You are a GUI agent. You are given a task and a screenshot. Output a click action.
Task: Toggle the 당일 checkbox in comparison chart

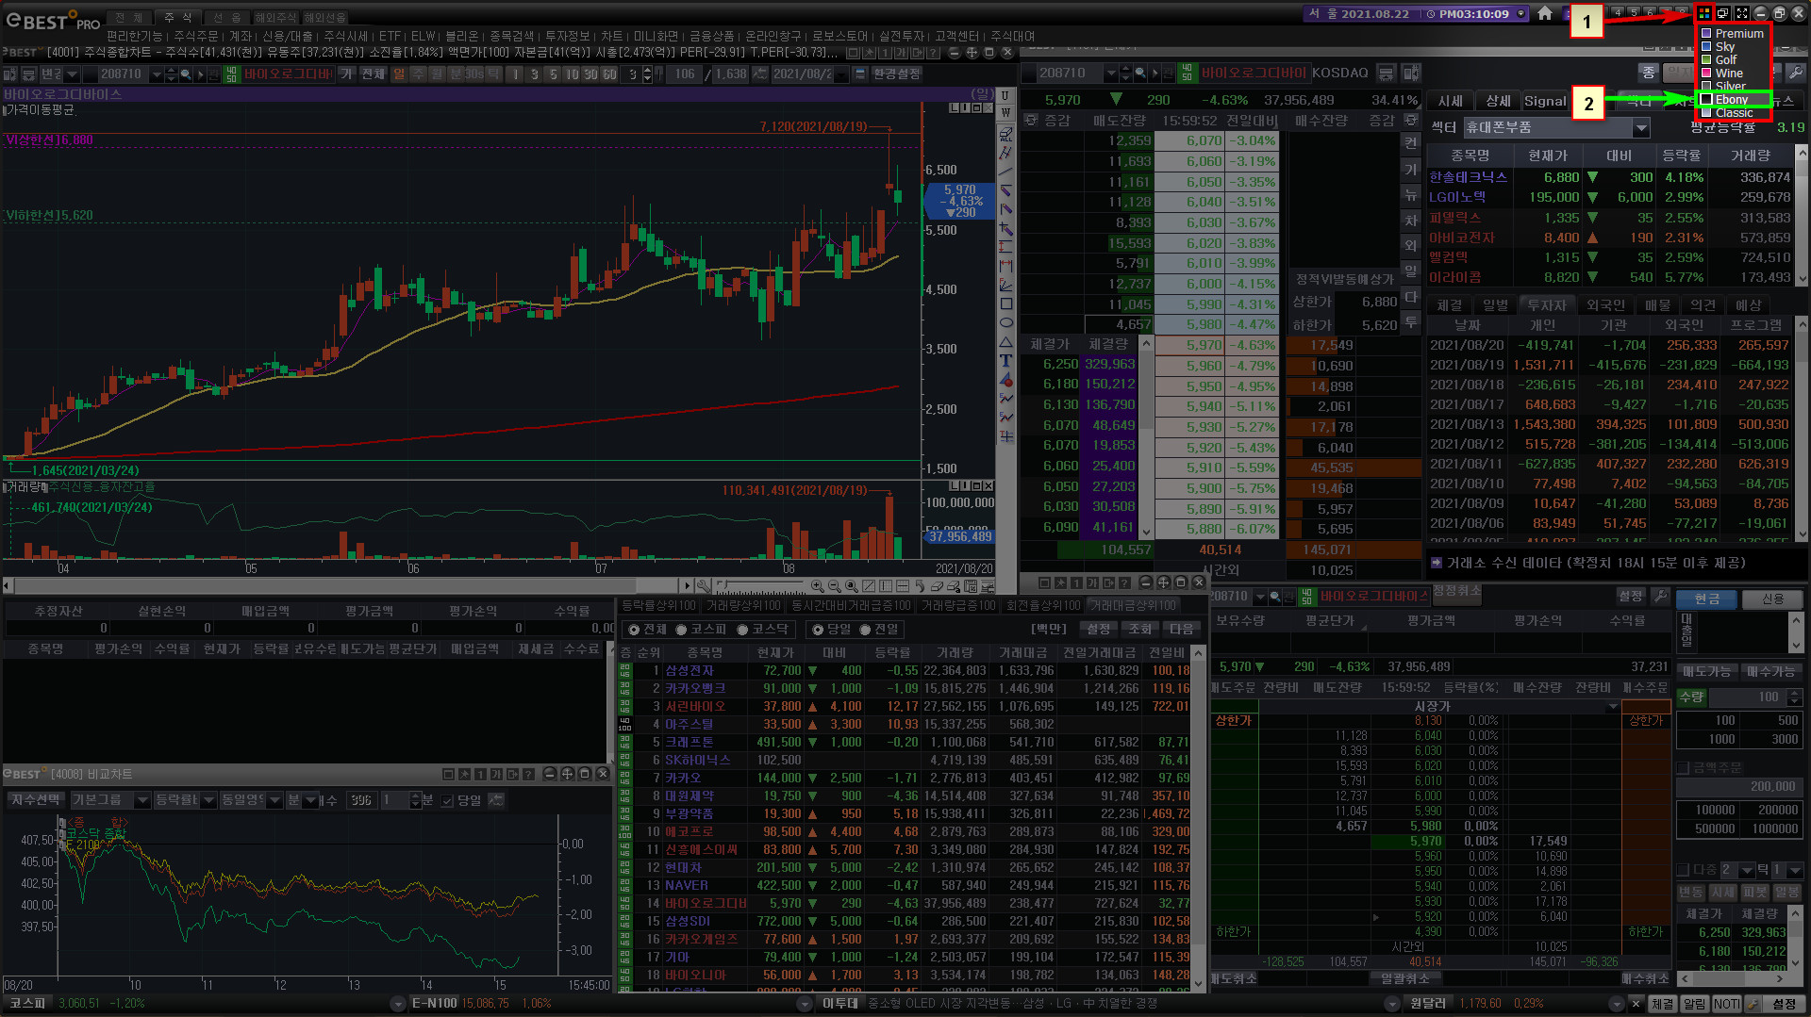pos(447,800)
